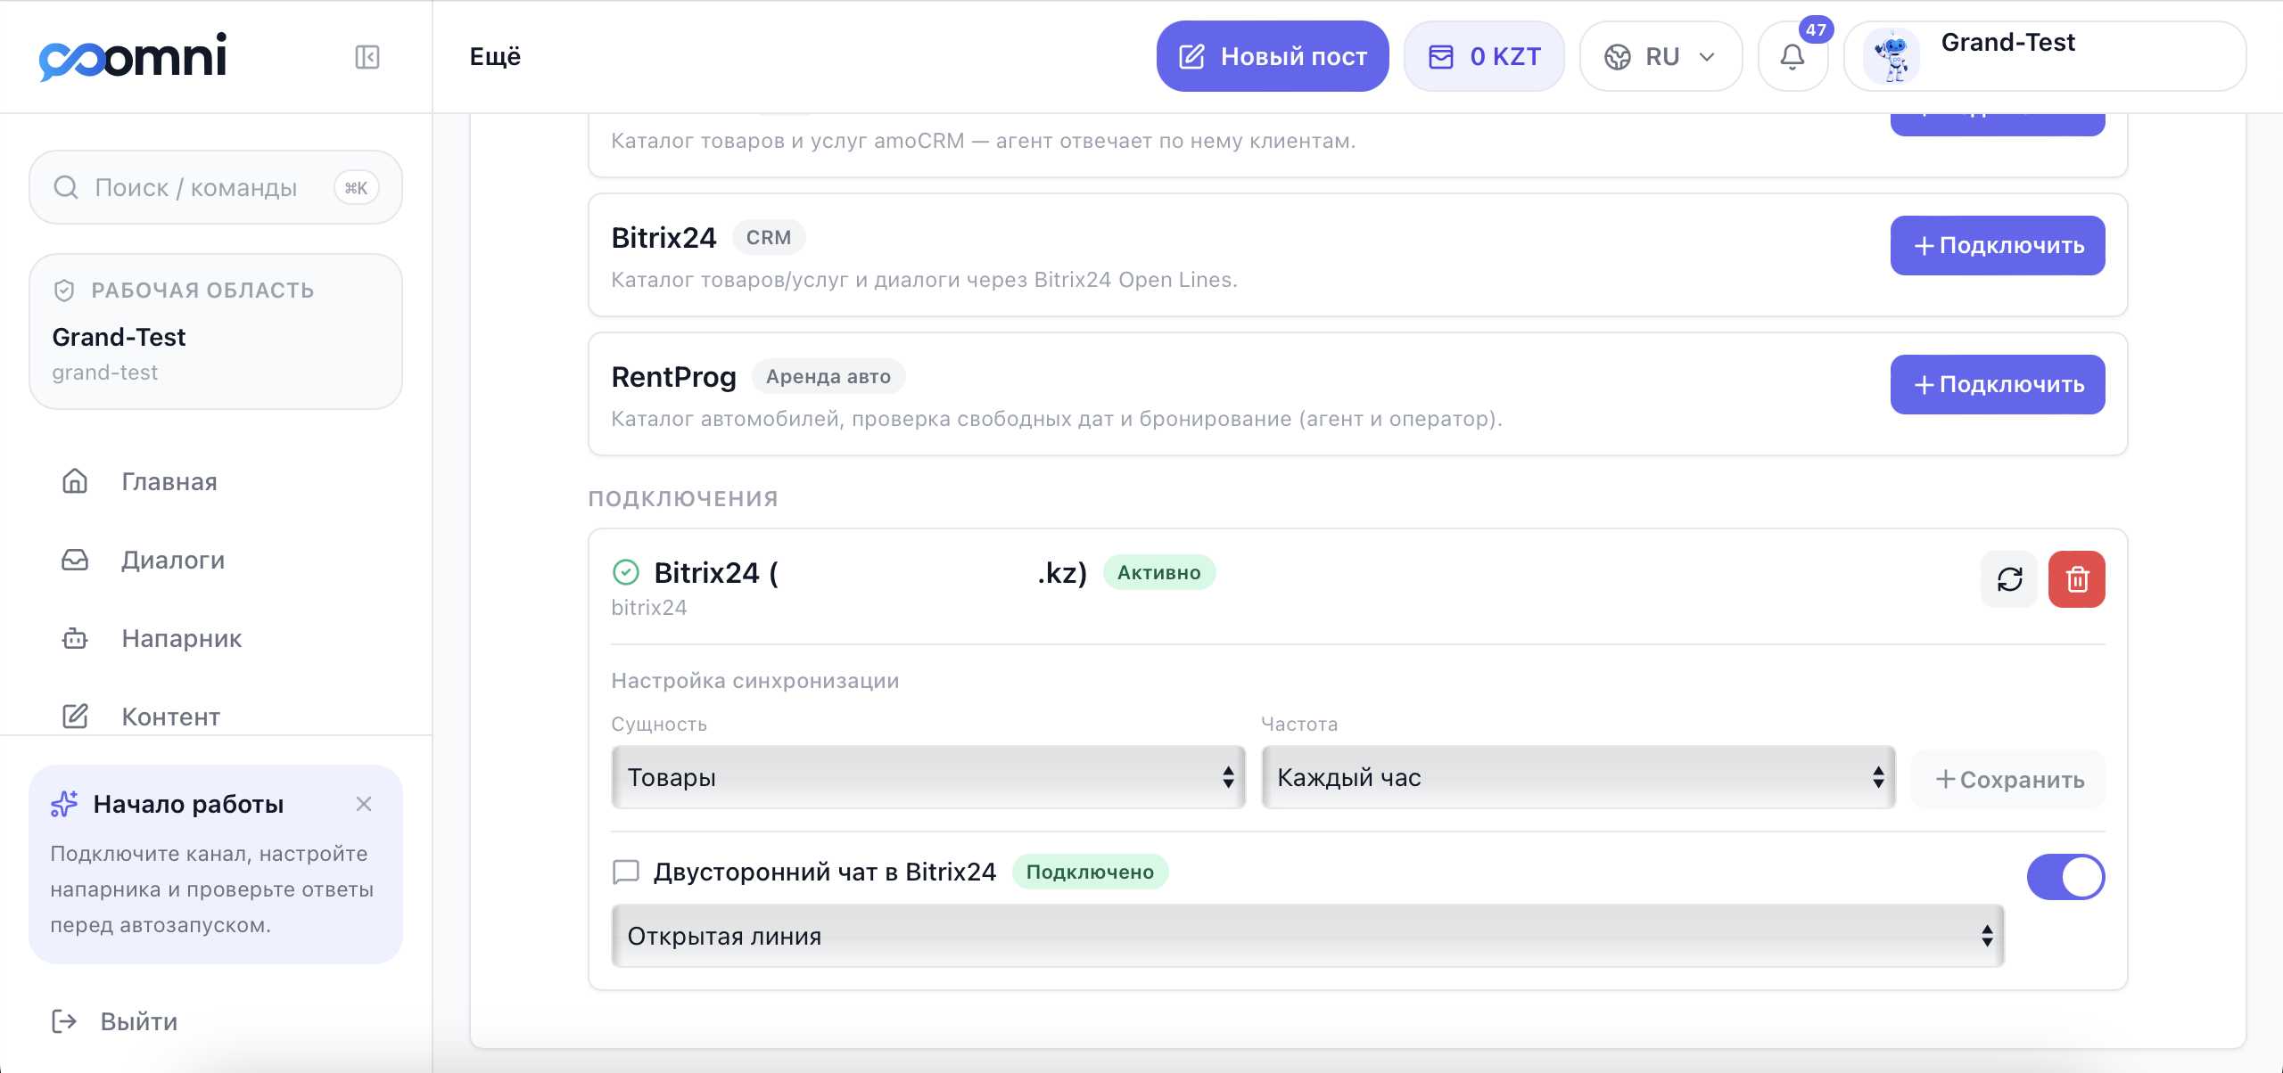Click the refresh sync icon for Bitrix24
The height and width of the screenshot is (1073, 2283).
click(x=2009, y=579)
